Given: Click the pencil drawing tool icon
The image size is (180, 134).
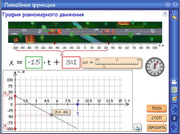Looking at the screenshot, I should click(x=174, y=18).
